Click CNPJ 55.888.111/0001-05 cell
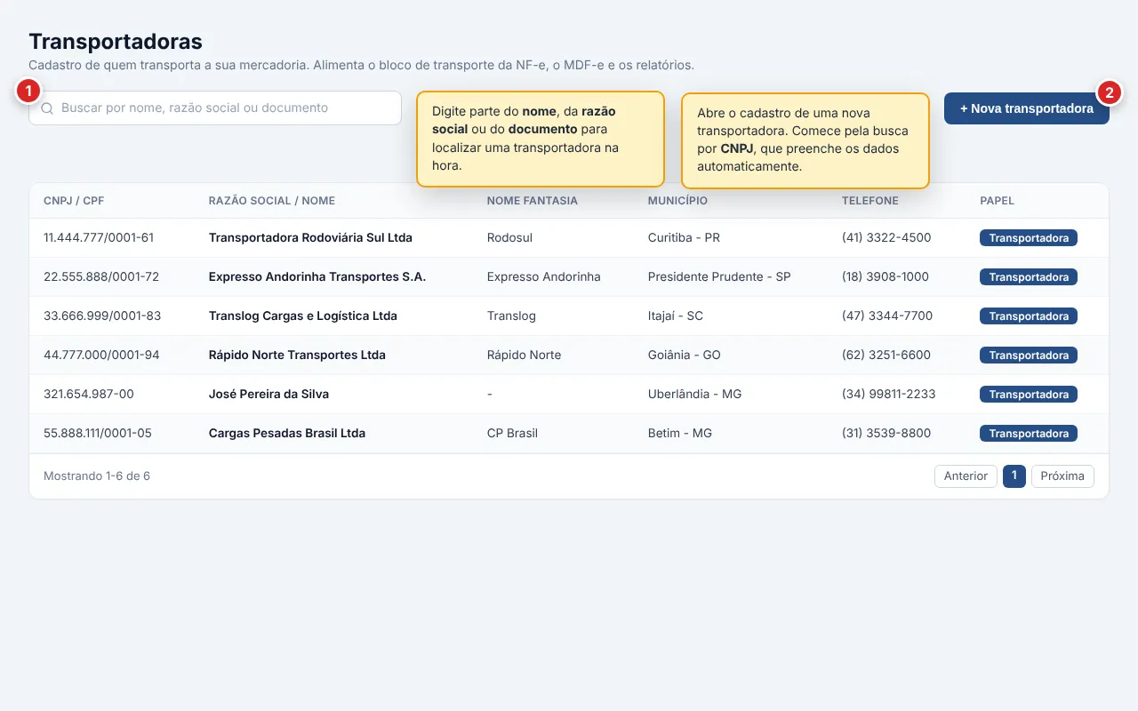 [x=98, y=434]
